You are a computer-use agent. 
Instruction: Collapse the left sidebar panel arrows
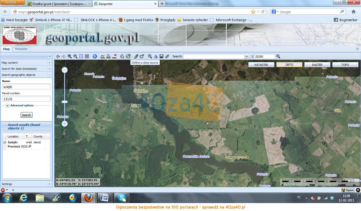pos(50,56)
